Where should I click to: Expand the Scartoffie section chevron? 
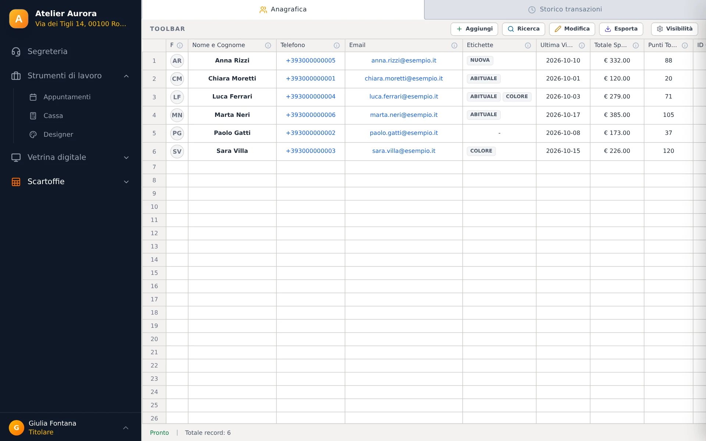click(126, 182)
